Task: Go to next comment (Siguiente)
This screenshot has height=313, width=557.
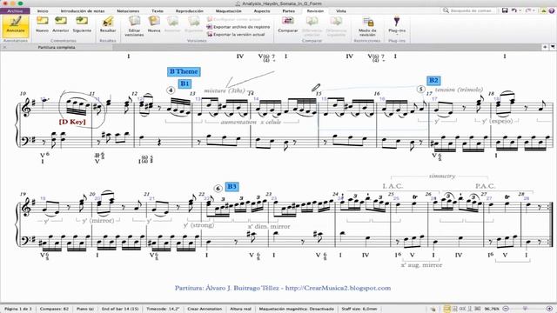Action: tap(82, 24)
